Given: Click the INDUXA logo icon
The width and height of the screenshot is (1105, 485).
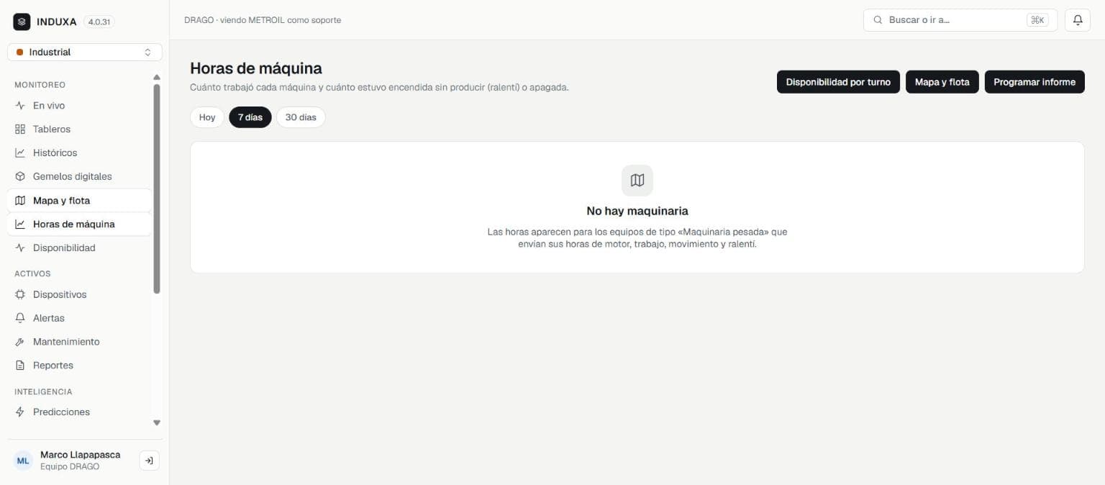Looking at the screenshot, I should (22, 22).
